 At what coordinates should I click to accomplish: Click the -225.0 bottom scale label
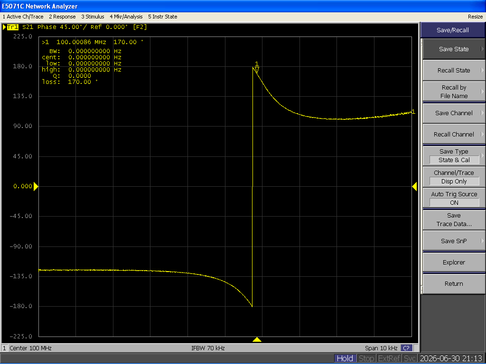(21, 337)
